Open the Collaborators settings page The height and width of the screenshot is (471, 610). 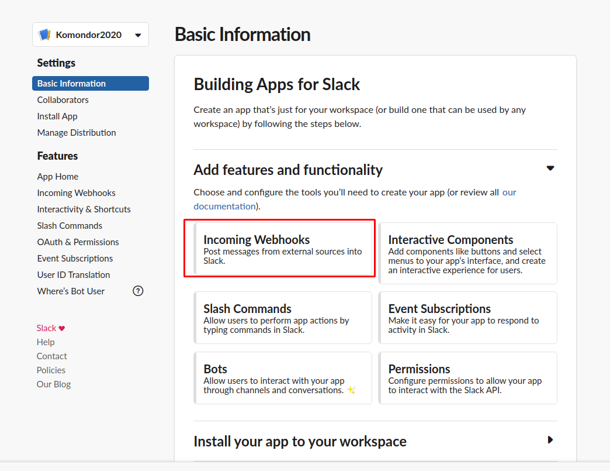pos(63,100)
